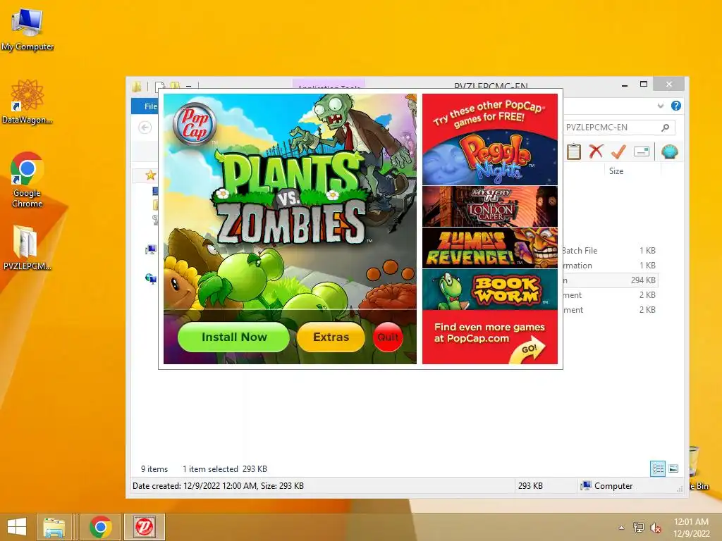Open the Zuma's Revenge game banner
Viewport: 722px width, 541px height.
pos(490,247)
